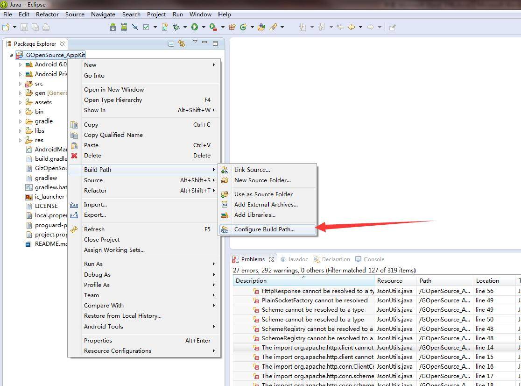
Task: Open the Refactor menu in menu bar
Action: point(47,14)
